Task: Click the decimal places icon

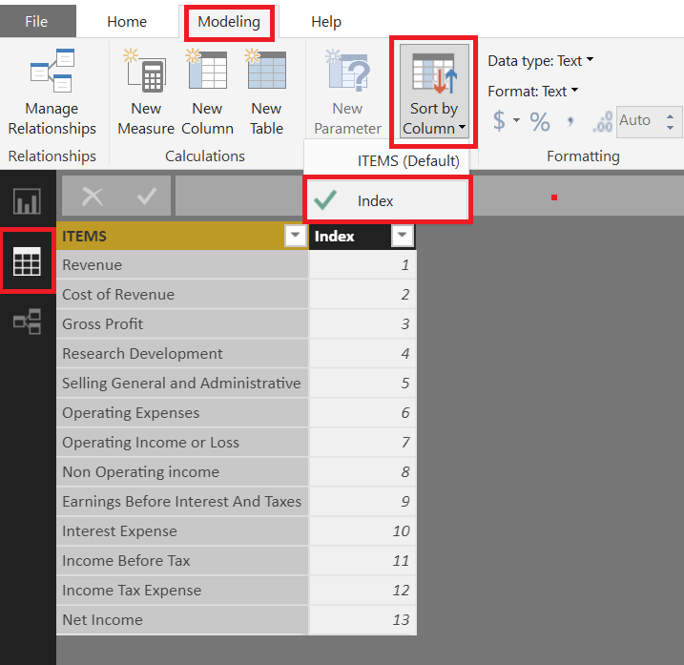Action: tap(602, 122)
